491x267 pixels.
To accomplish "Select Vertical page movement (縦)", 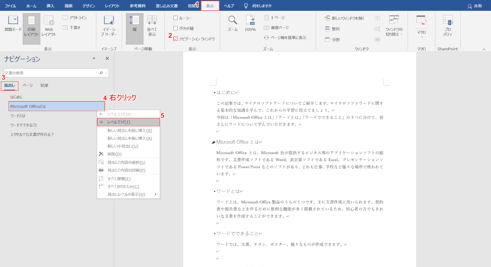I will coord(135,29).
